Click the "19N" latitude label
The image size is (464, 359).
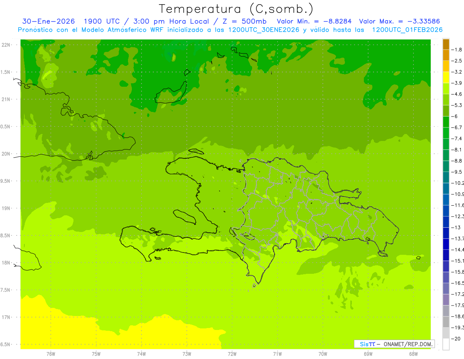click(x=6, y=208)
